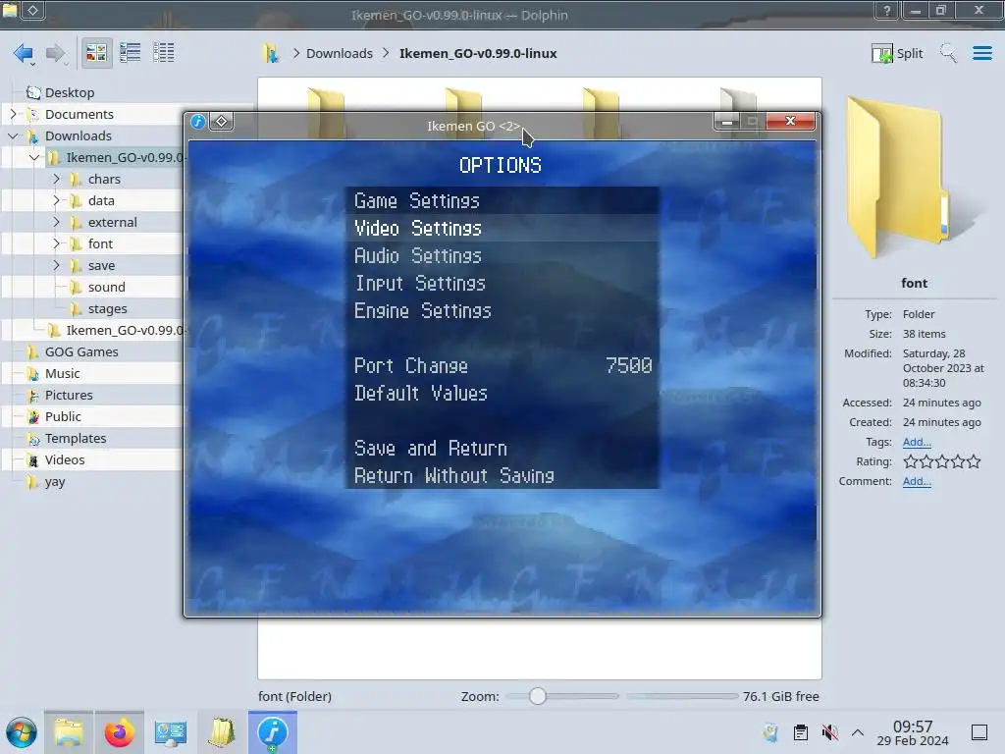
Task: Open Audio Settings in Ikemen GO
Action: (502, 256)
